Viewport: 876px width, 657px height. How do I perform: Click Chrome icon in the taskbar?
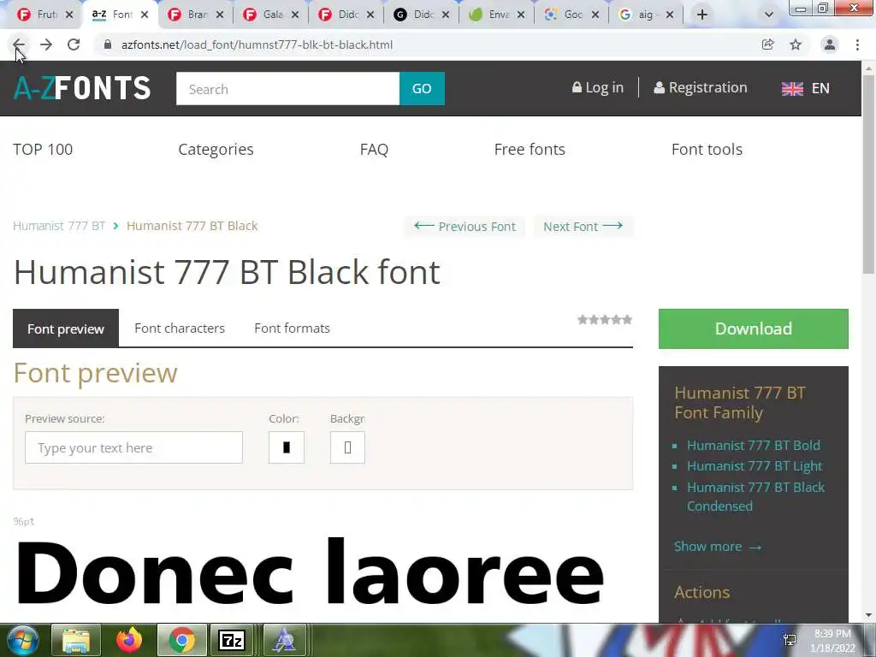(x=182, y=640)
